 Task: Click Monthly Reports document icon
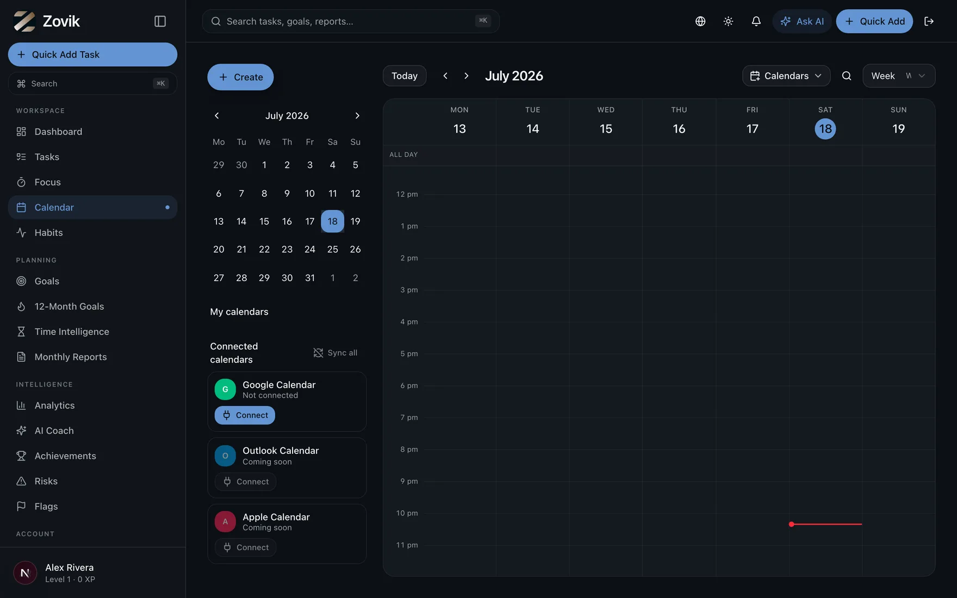coord(21,357)
